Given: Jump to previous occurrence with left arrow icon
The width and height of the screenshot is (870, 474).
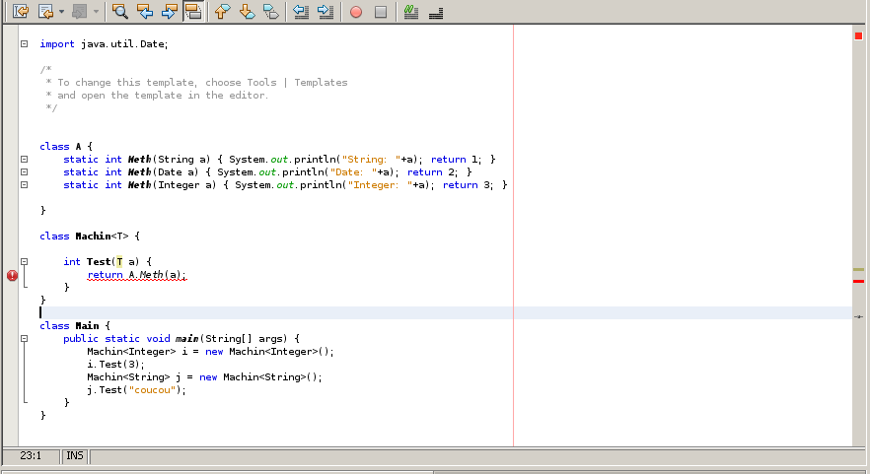Looking at the screenshot, I should pyautogui.click(x=145, y=12).
